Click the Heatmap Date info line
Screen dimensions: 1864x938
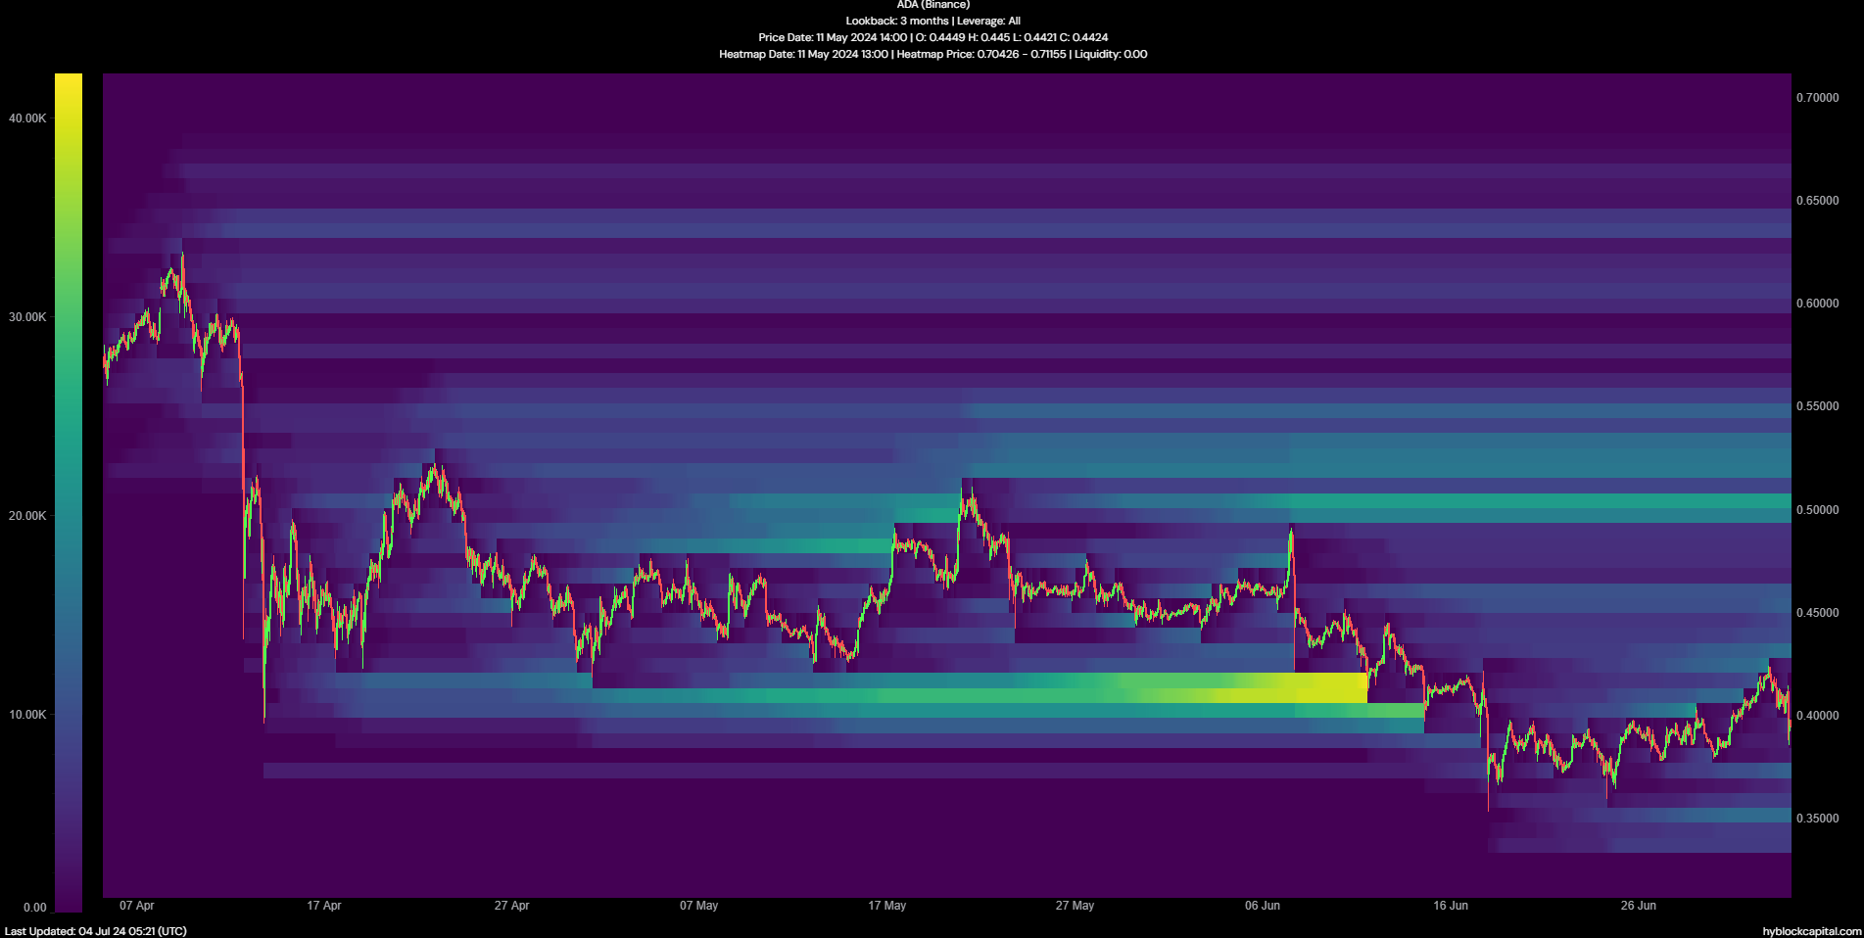coord(932,54)
